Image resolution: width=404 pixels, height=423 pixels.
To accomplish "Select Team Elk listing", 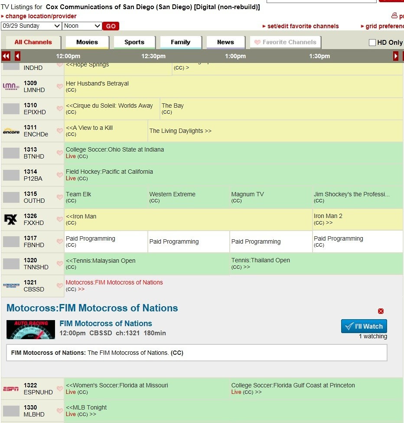I will [78, 194].
